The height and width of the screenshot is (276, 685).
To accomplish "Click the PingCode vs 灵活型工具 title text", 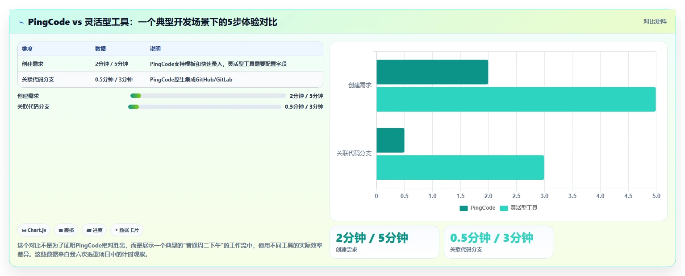I will [152, 22].
